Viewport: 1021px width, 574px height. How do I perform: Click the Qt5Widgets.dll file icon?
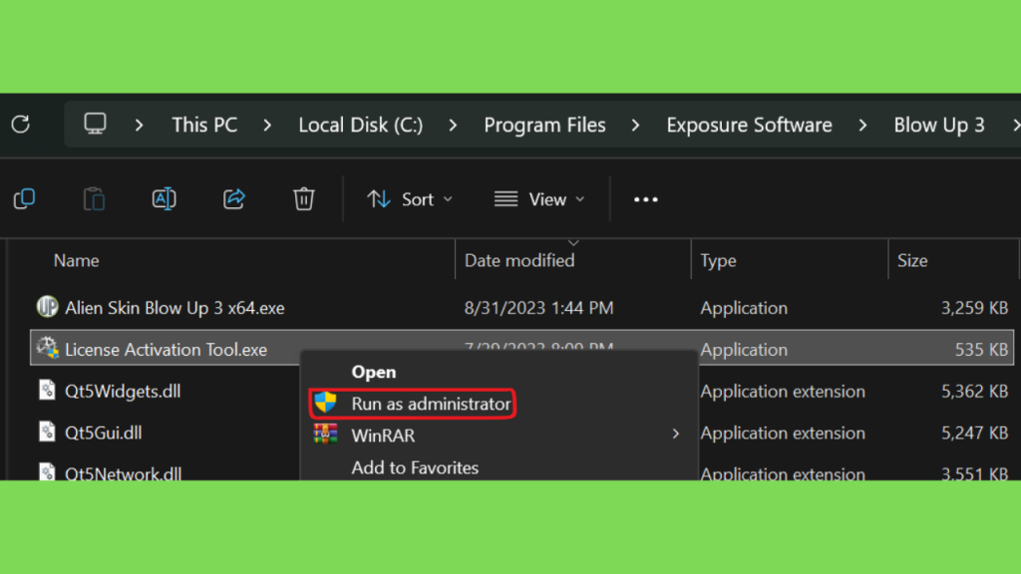pos(47,391)
